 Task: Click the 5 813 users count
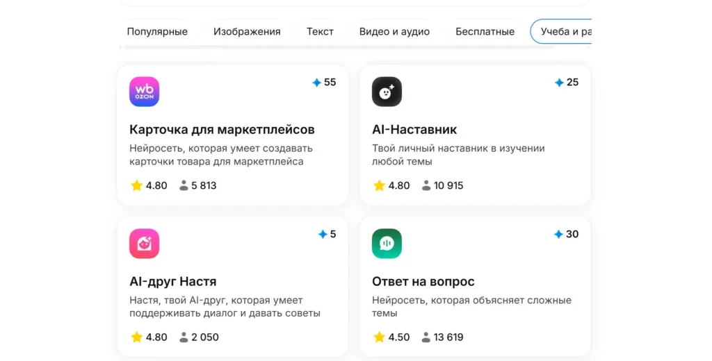(x=204, y=185)
